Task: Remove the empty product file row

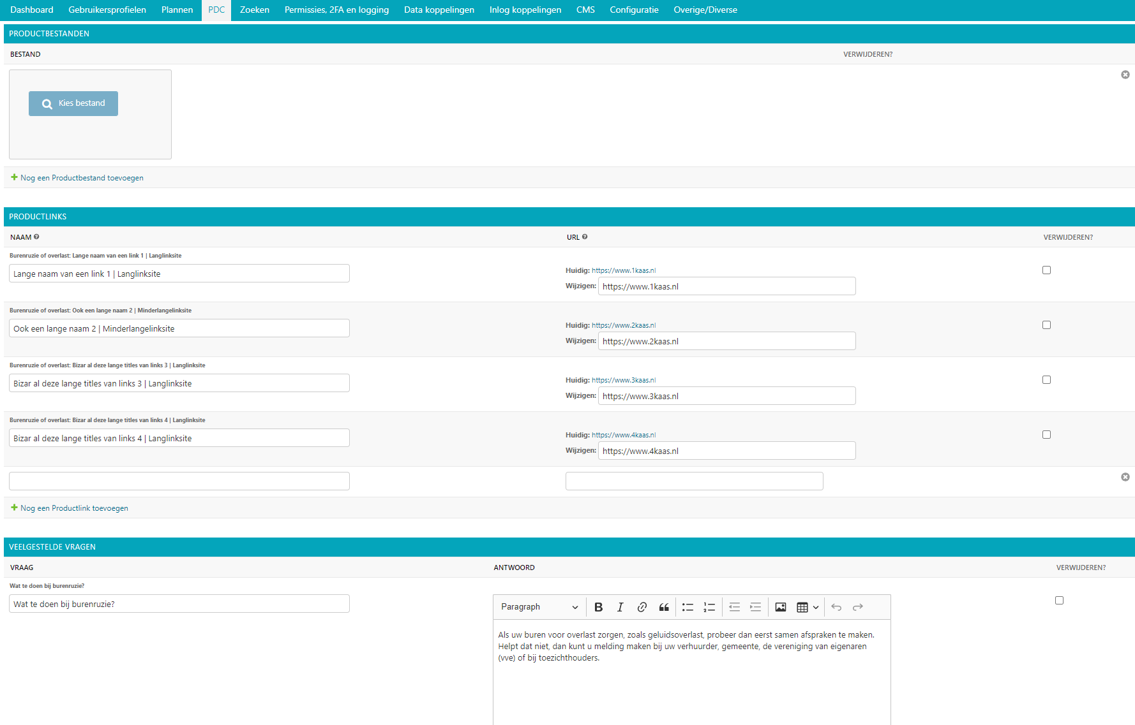Action: (x=1125, y=75)
